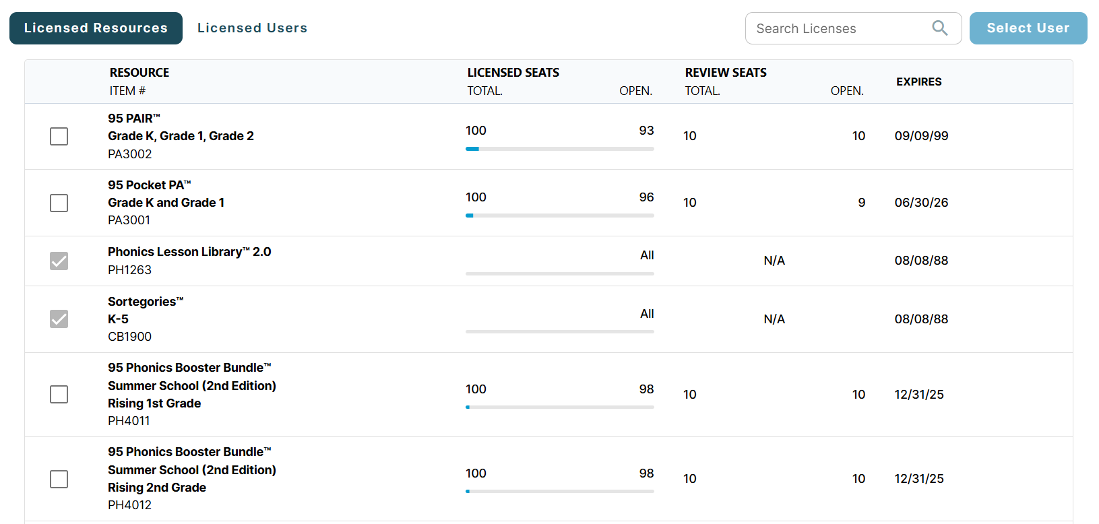The height and width of the screenshot is (524, 1099).
Task: Click All seats in Sortegories row
Action: point(648,314)
